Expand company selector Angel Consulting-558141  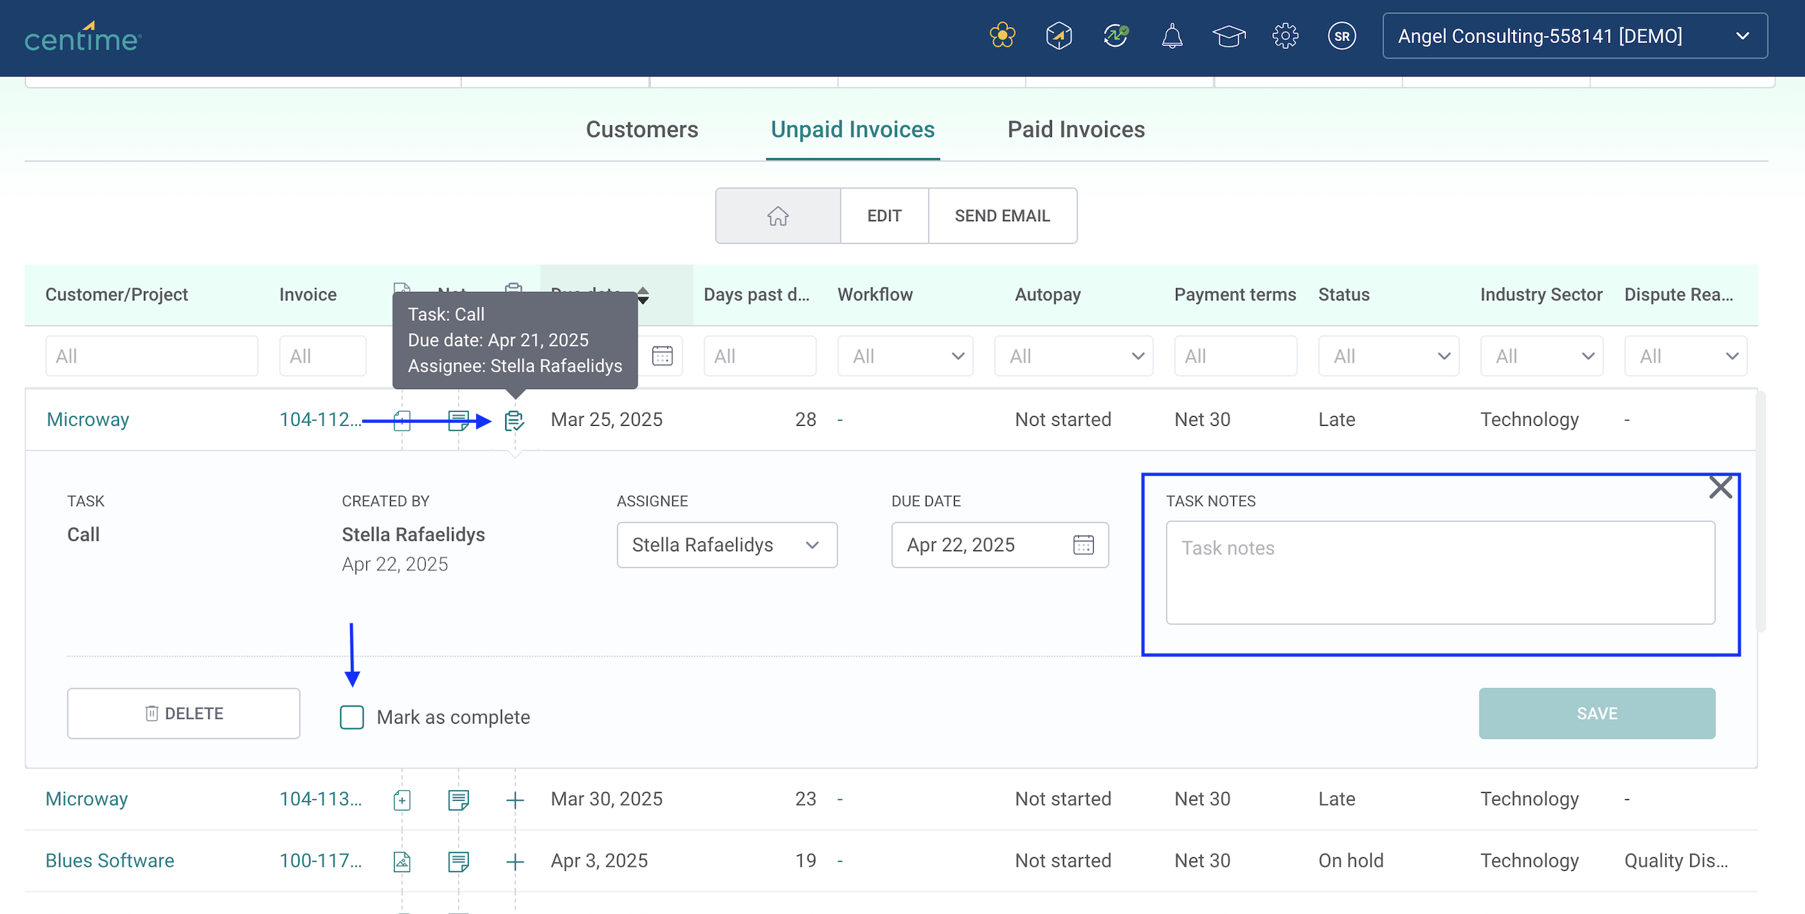pos(1575,36)
